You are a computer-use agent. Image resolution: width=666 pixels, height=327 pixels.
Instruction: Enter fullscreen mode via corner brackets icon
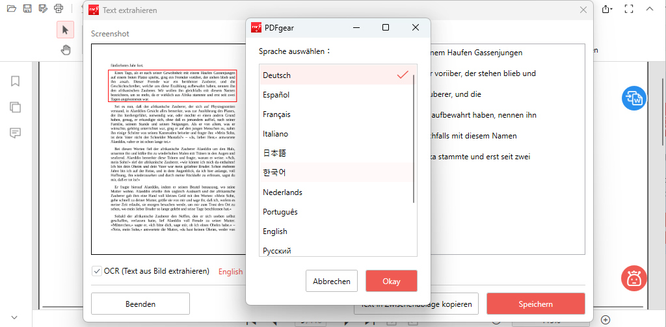pyautogui.click(x=629, y=8)
